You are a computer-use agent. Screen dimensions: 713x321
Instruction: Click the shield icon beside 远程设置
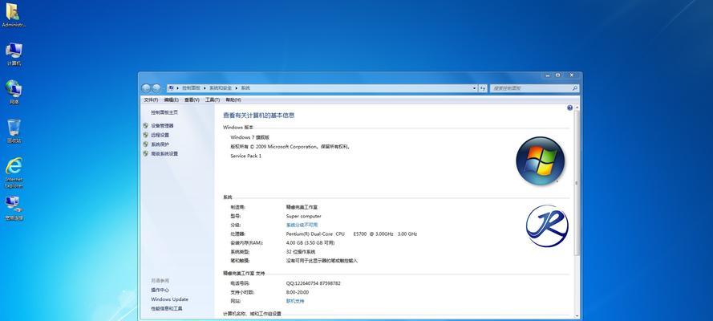pyautogui.click(x=145, y=135)
